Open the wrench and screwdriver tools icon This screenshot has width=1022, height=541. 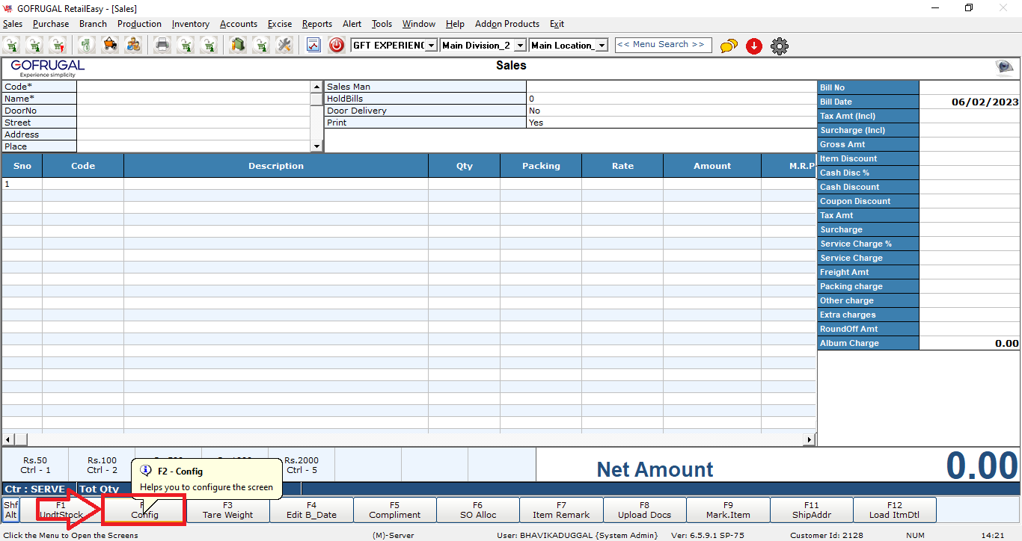[284, 46]
